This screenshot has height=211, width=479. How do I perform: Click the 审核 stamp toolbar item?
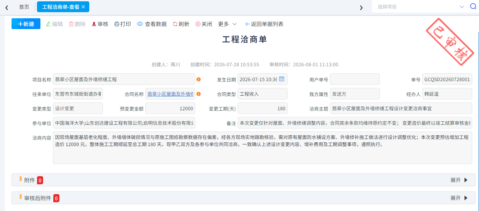[x=100, y=24]
